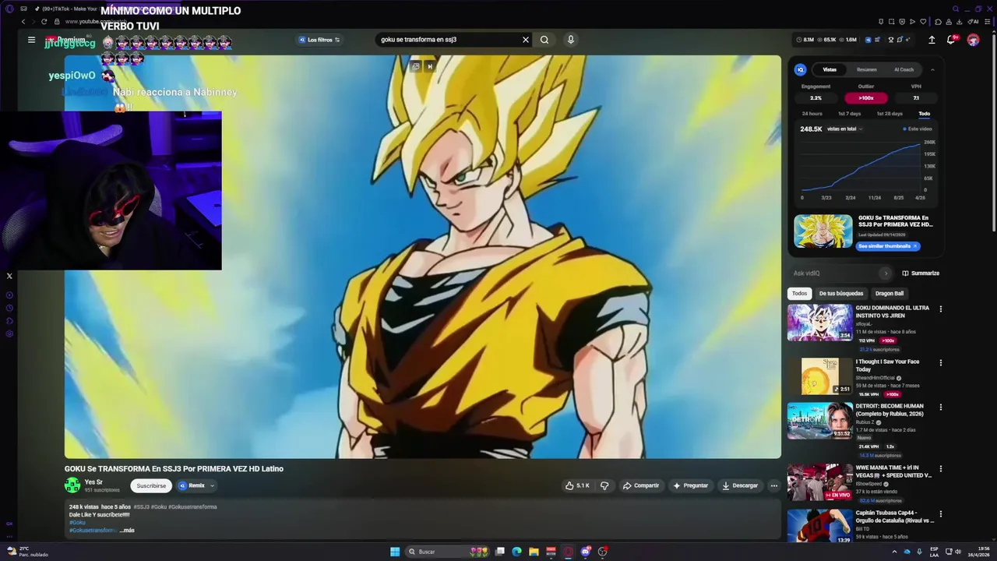Open options for Detroit: Become Human video
Screen dimensions: 997x561
point(940,408)
